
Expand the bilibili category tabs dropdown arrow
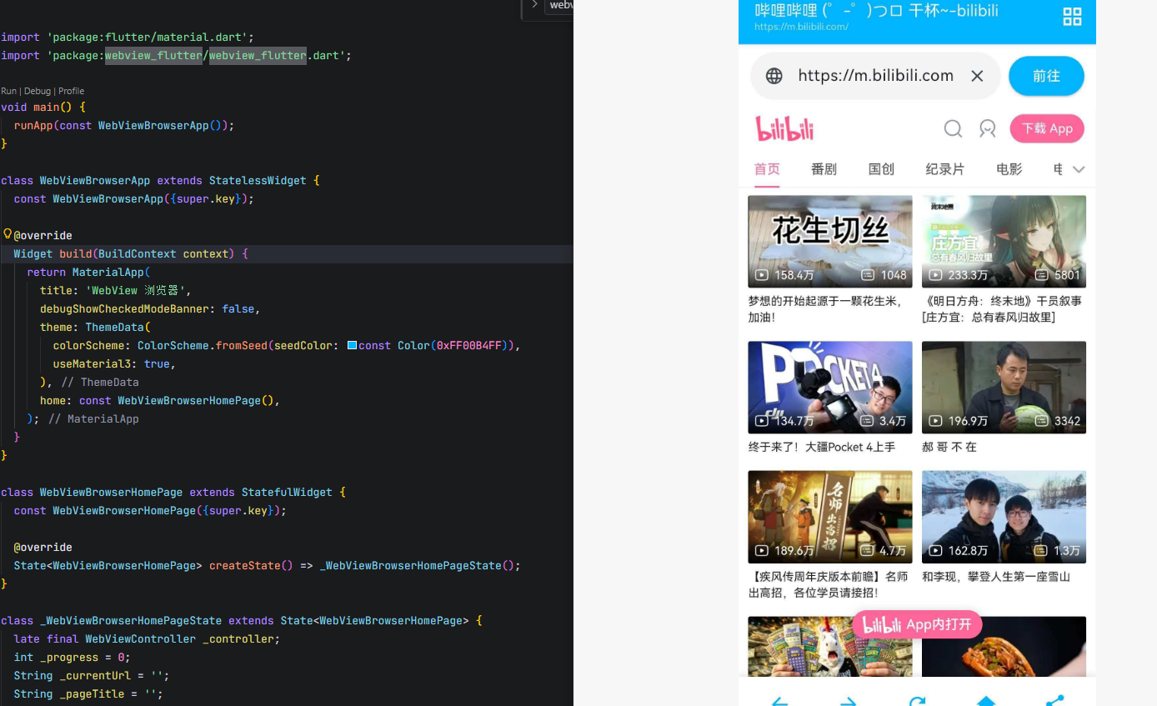pyautogui.click(x=1079, y=169)
